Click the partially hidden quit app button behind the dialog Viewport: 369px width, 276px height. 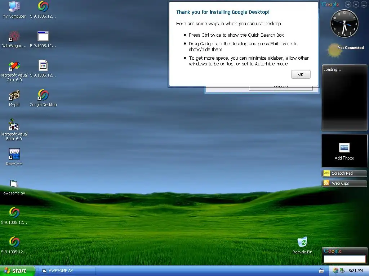click(281, 88)
